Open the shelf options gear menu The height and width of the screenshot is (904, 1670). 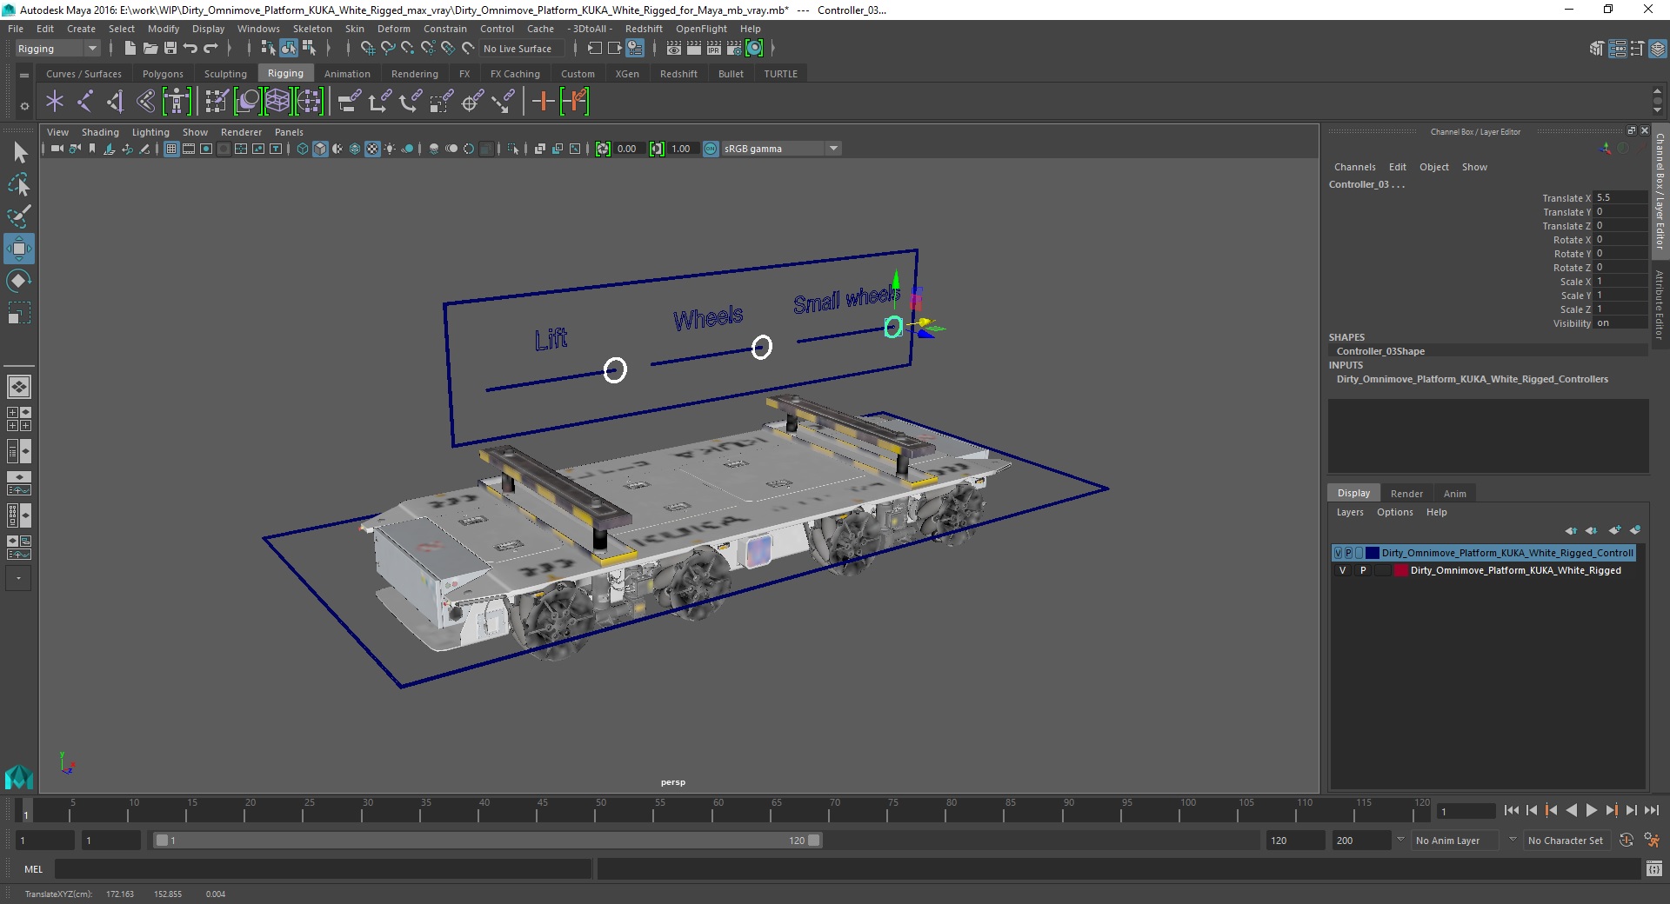24,106
